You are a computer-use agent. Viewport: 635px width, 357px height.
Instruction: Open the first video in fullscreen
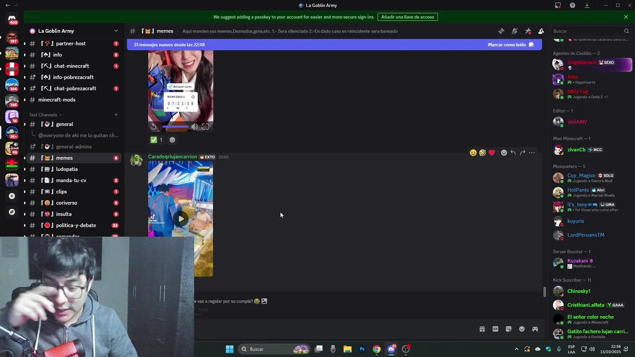pyautogui.click(x=205, y=126)
